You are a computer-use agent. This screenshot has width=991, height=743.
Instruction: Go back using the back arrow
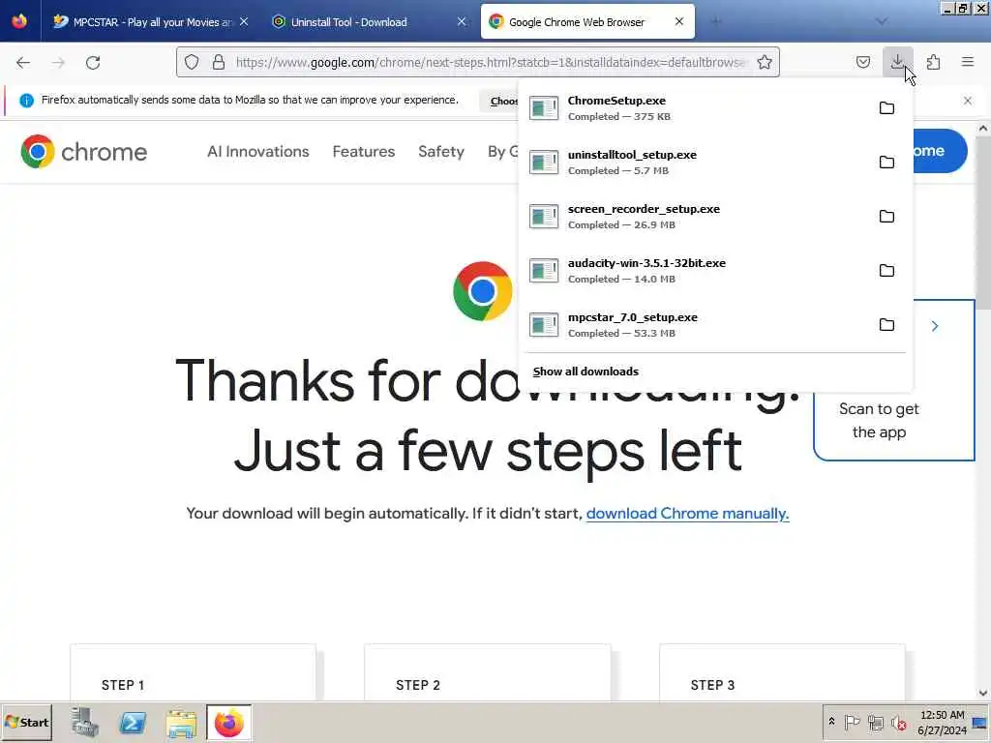(x=23, y=63)
